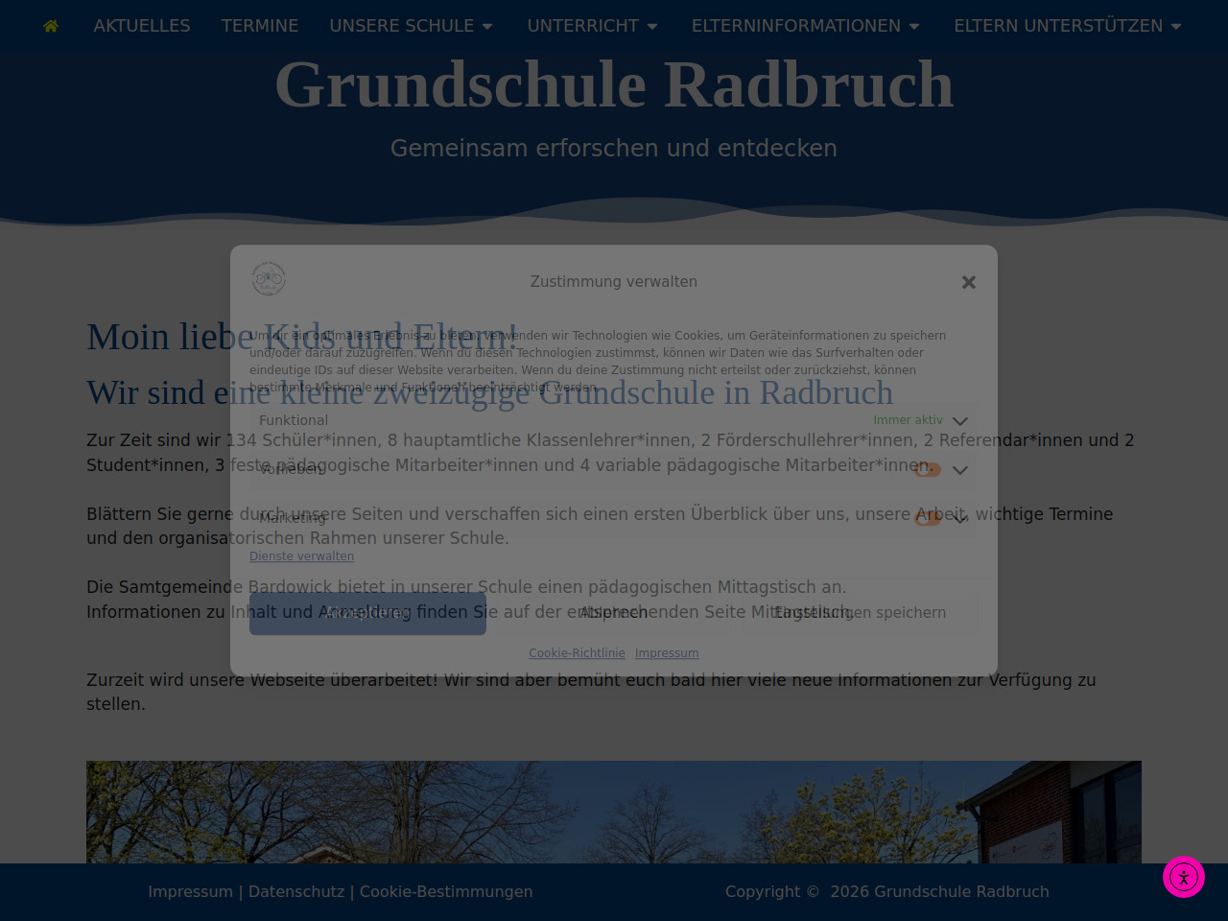Expand the Marketing category chevron
The height and width of the screenshot is (921, 1228).
coord(960,519)
